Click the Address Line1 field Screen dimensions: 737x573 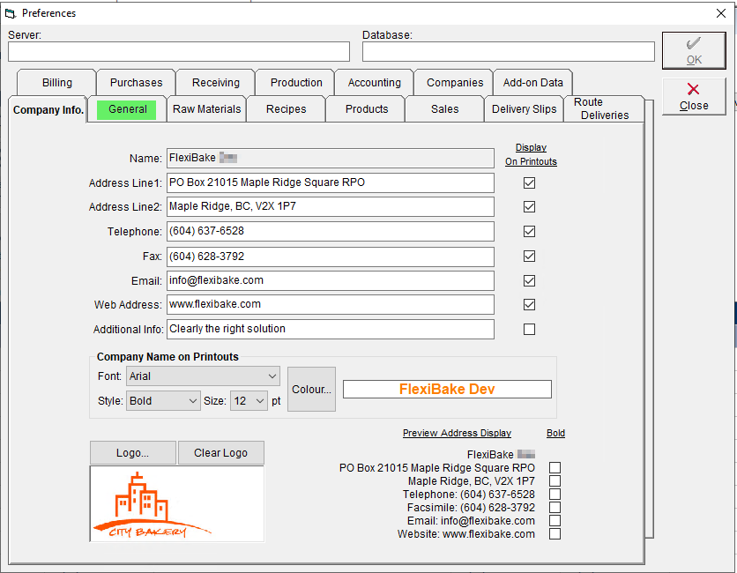tap(331, 182)
